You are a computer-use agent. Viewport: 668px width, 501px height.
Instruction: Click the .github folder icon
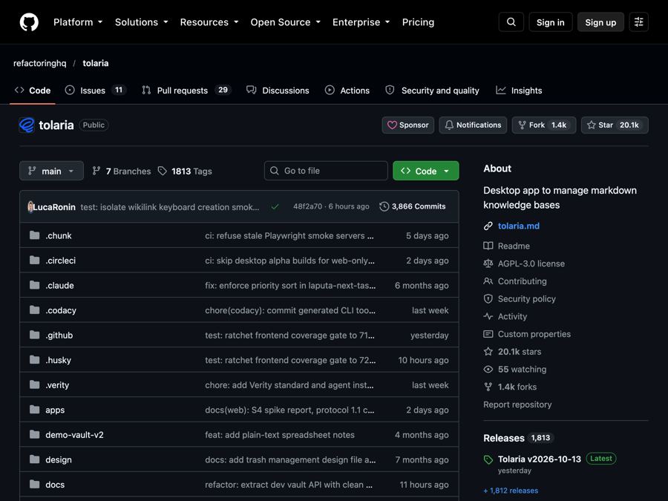34,335
